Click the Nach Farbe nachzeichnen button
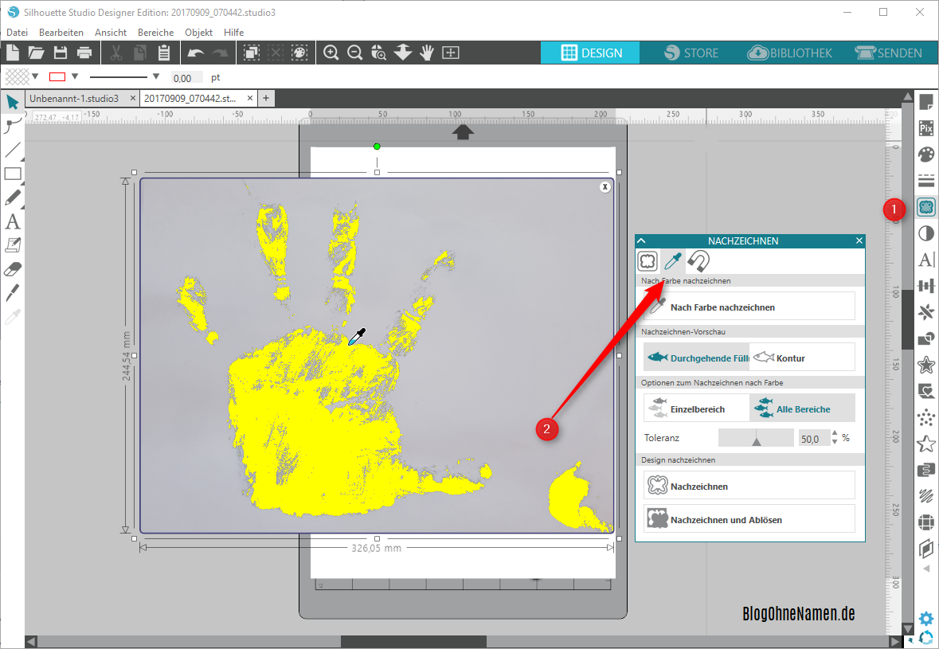Image resolution: width=939 pixels, height=649 pixels. tap(749, 307)
